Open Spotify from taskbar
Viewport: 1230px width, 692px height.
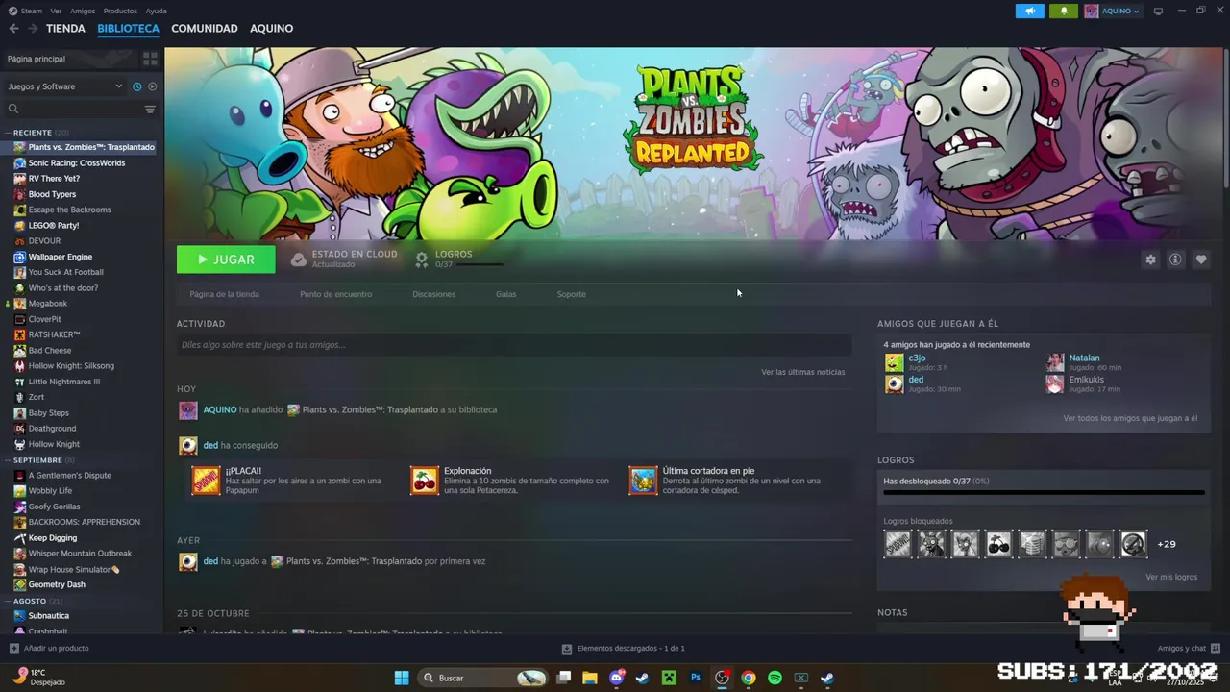775,678
